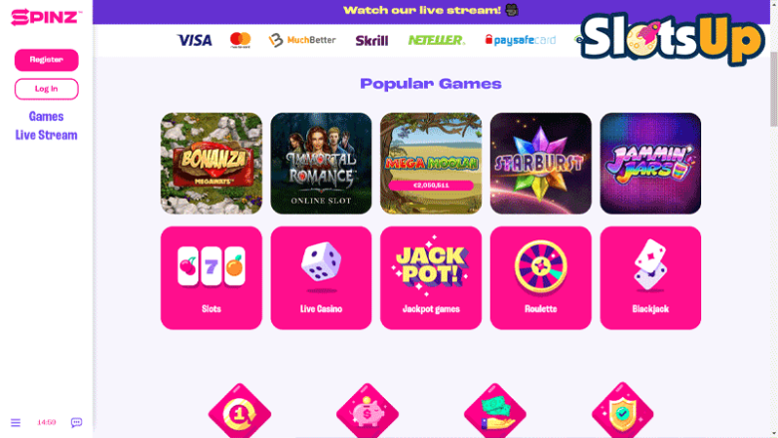Go to Live Stream in sidebar
The image size is (778, 438).
(46, 136)
